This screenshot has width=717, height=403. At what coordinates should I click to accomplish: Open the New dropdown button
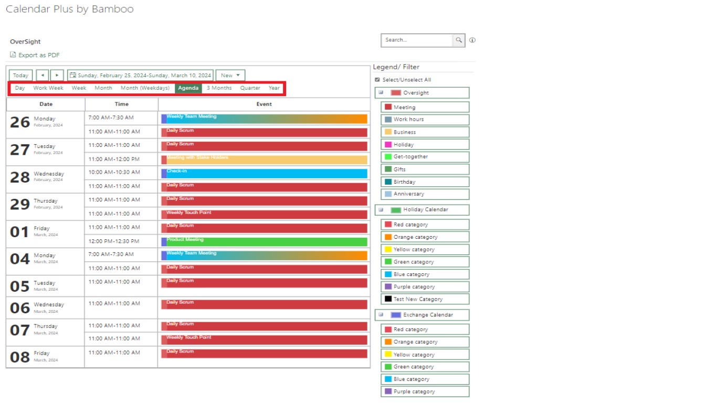(x=230, y=76)
